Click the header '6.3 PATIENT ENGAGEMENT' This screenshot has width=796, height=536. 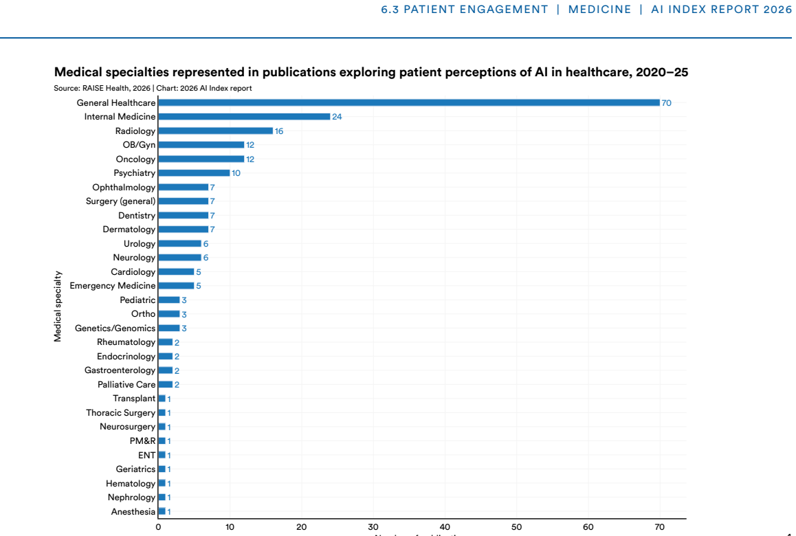[465, 10]
